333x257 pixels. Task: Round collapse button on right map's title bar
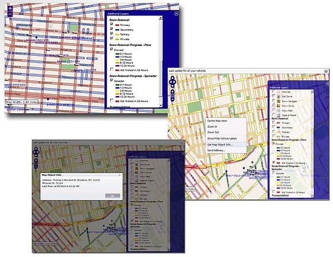pos(326,71)
